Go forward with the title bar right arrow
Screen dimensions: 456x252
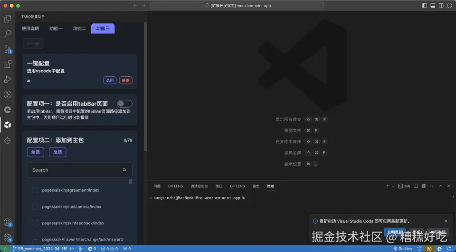click(x=143, y=6)
